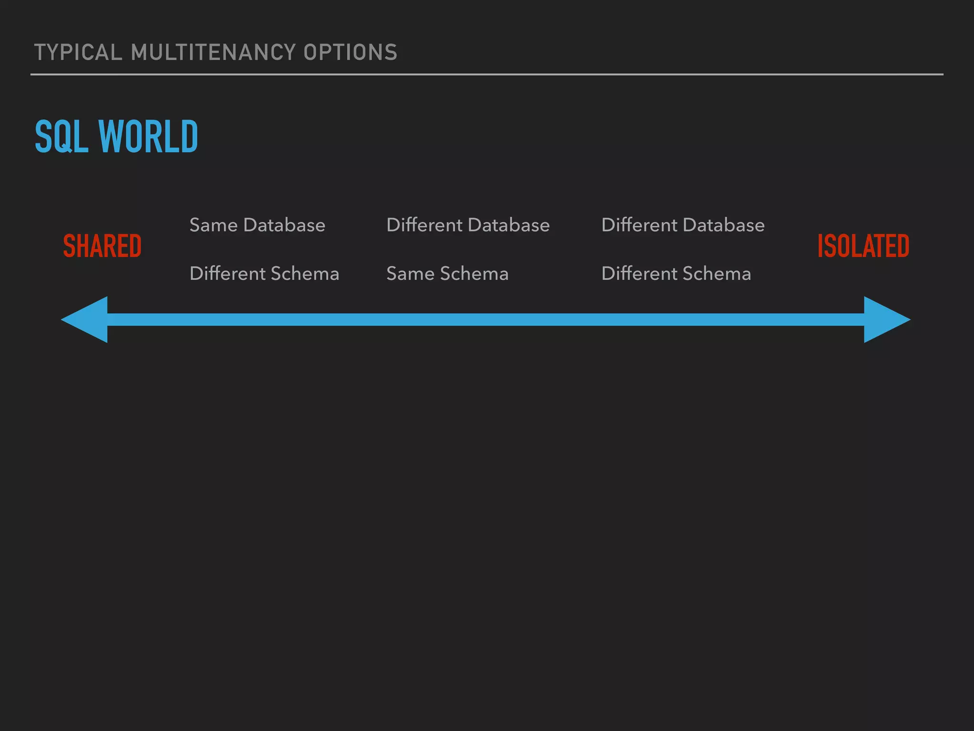Click 'Different Database' above Same Schema

coord(468,225)
